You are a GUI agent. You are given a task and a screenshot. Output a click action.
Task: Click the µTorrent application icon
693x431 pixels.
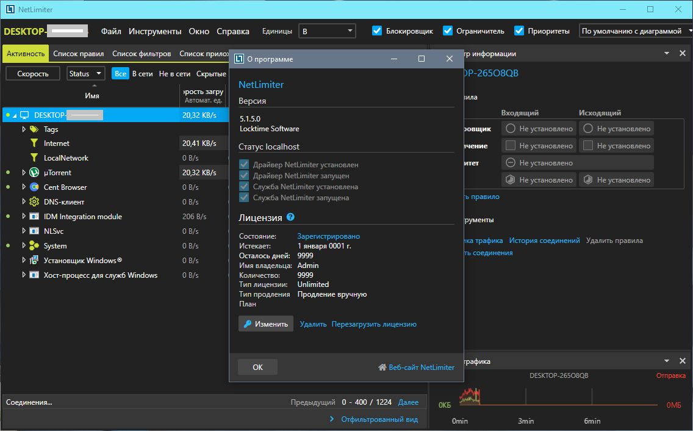click(34, 173)
